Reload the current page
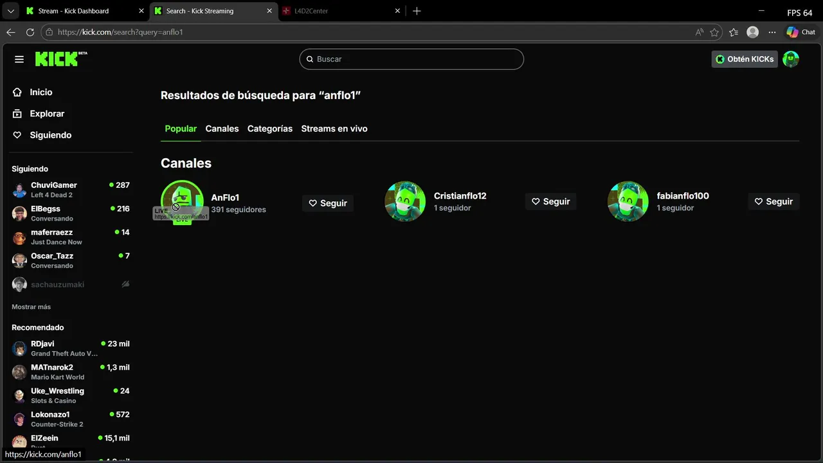Image resolution: width=823 pixels, height=463 pixels. (30, 32)
